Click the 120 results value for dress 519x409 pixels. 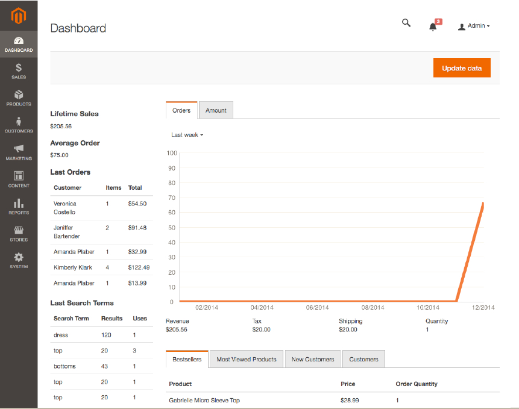tap(106, 335)
